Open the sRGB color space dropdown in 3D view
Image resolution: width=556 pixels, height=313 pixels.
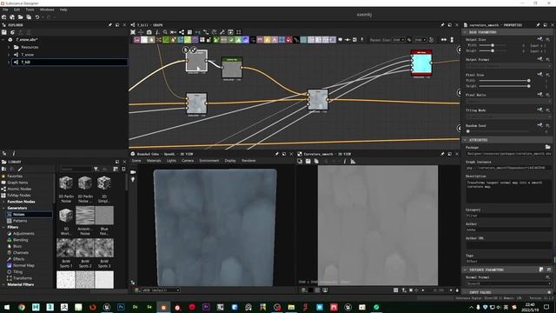tap(161, 290)
